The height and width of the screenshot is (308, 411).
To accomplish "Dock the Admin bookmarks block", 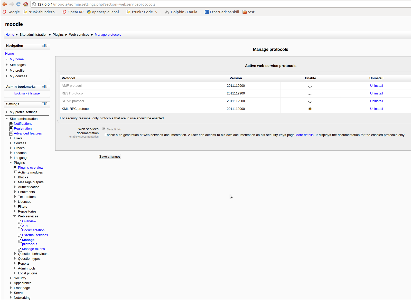I will (46, 86).
